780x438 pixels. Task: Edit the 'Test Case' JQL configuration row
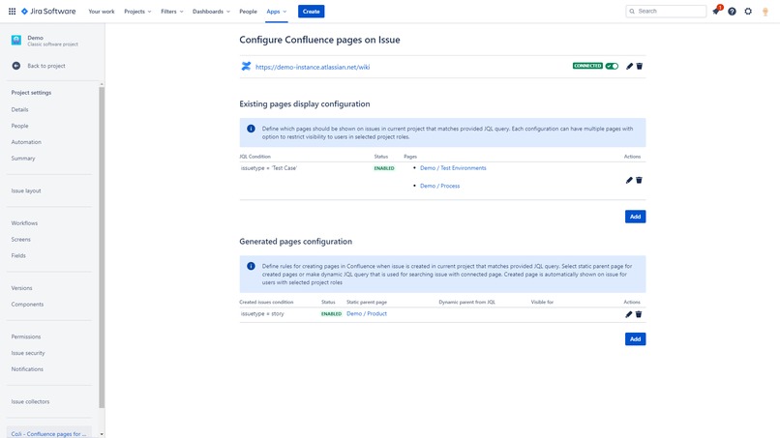click(x=629, y=180)
